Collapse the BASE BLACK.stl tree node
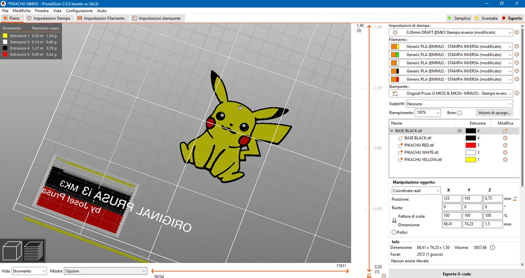The width and height of the screenshot is (525, 278). 392,131
